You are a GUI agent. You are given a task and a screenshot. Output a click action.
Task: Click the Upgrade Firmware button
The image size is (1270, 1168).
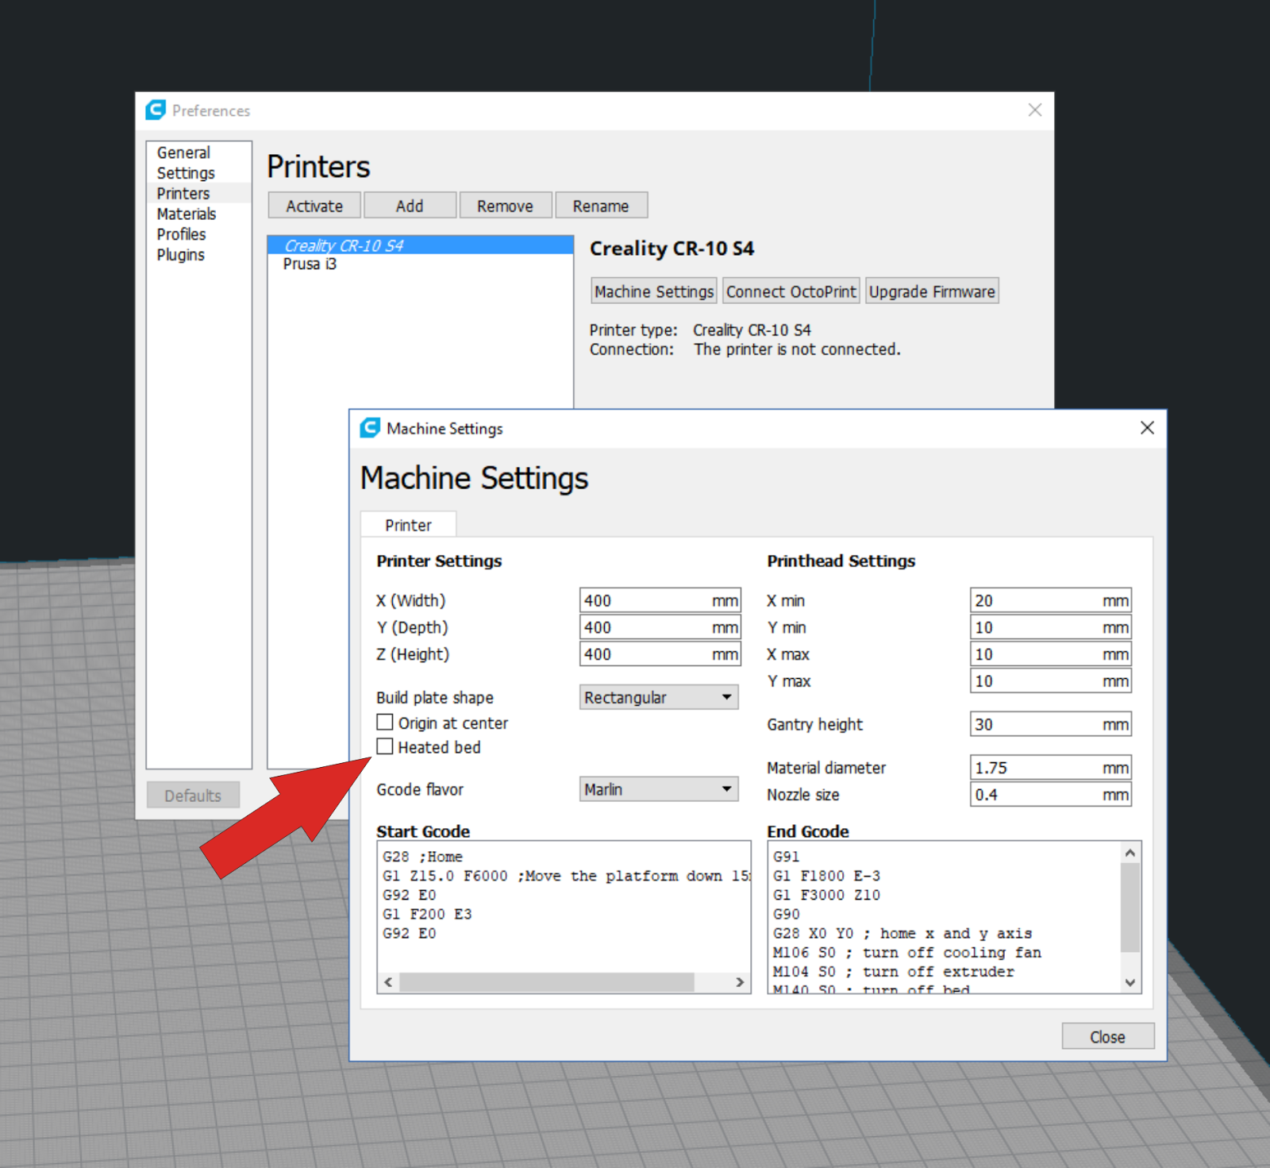932,291
